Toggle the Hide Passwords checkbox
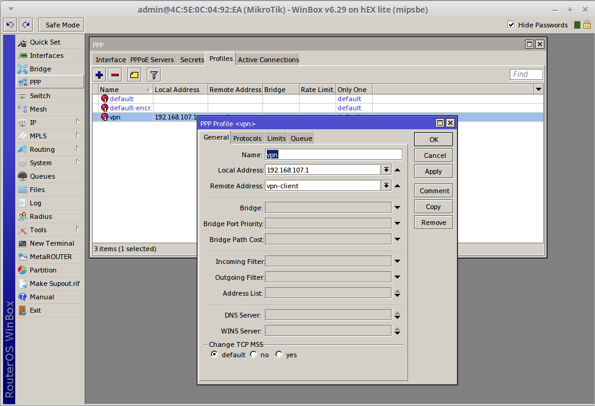595x406 pixels. coord(511,24)
